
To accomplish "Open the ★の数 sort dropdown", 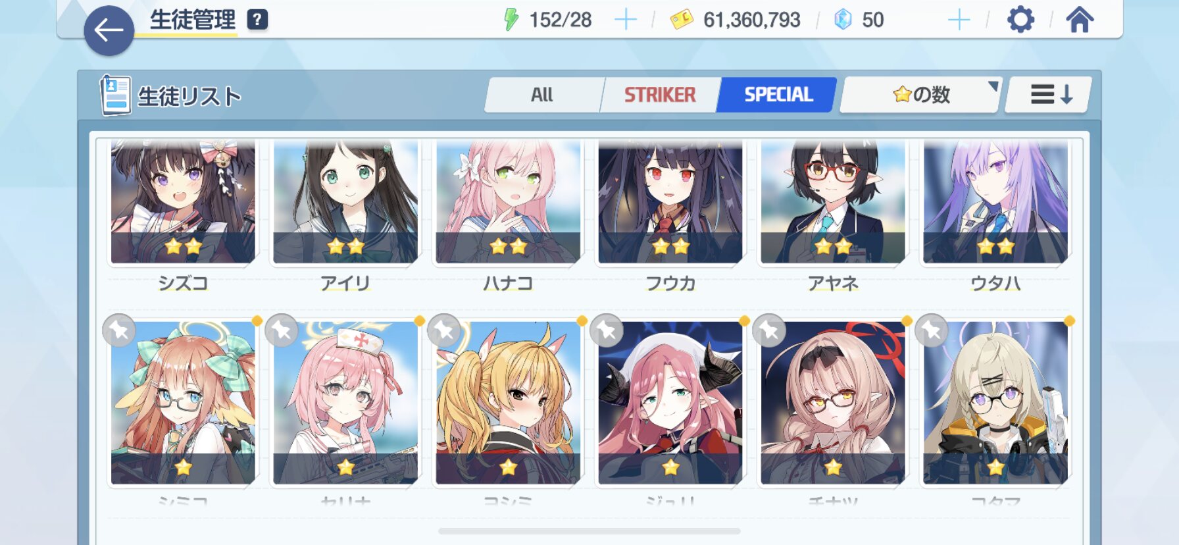I will point(921,95).
